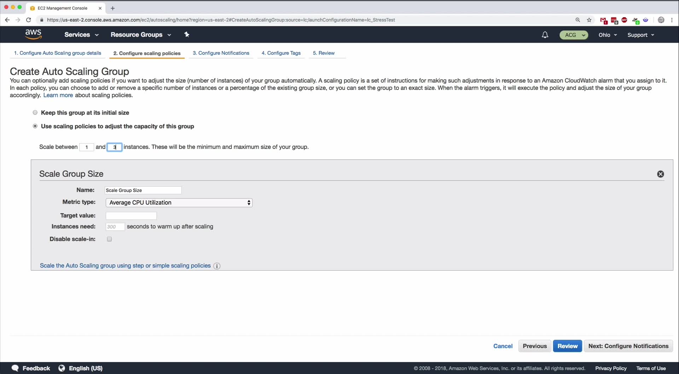Open the pin shortcuts icon in navbar
Viewport: 679px width, 374px height.
[x=187, y=34]
